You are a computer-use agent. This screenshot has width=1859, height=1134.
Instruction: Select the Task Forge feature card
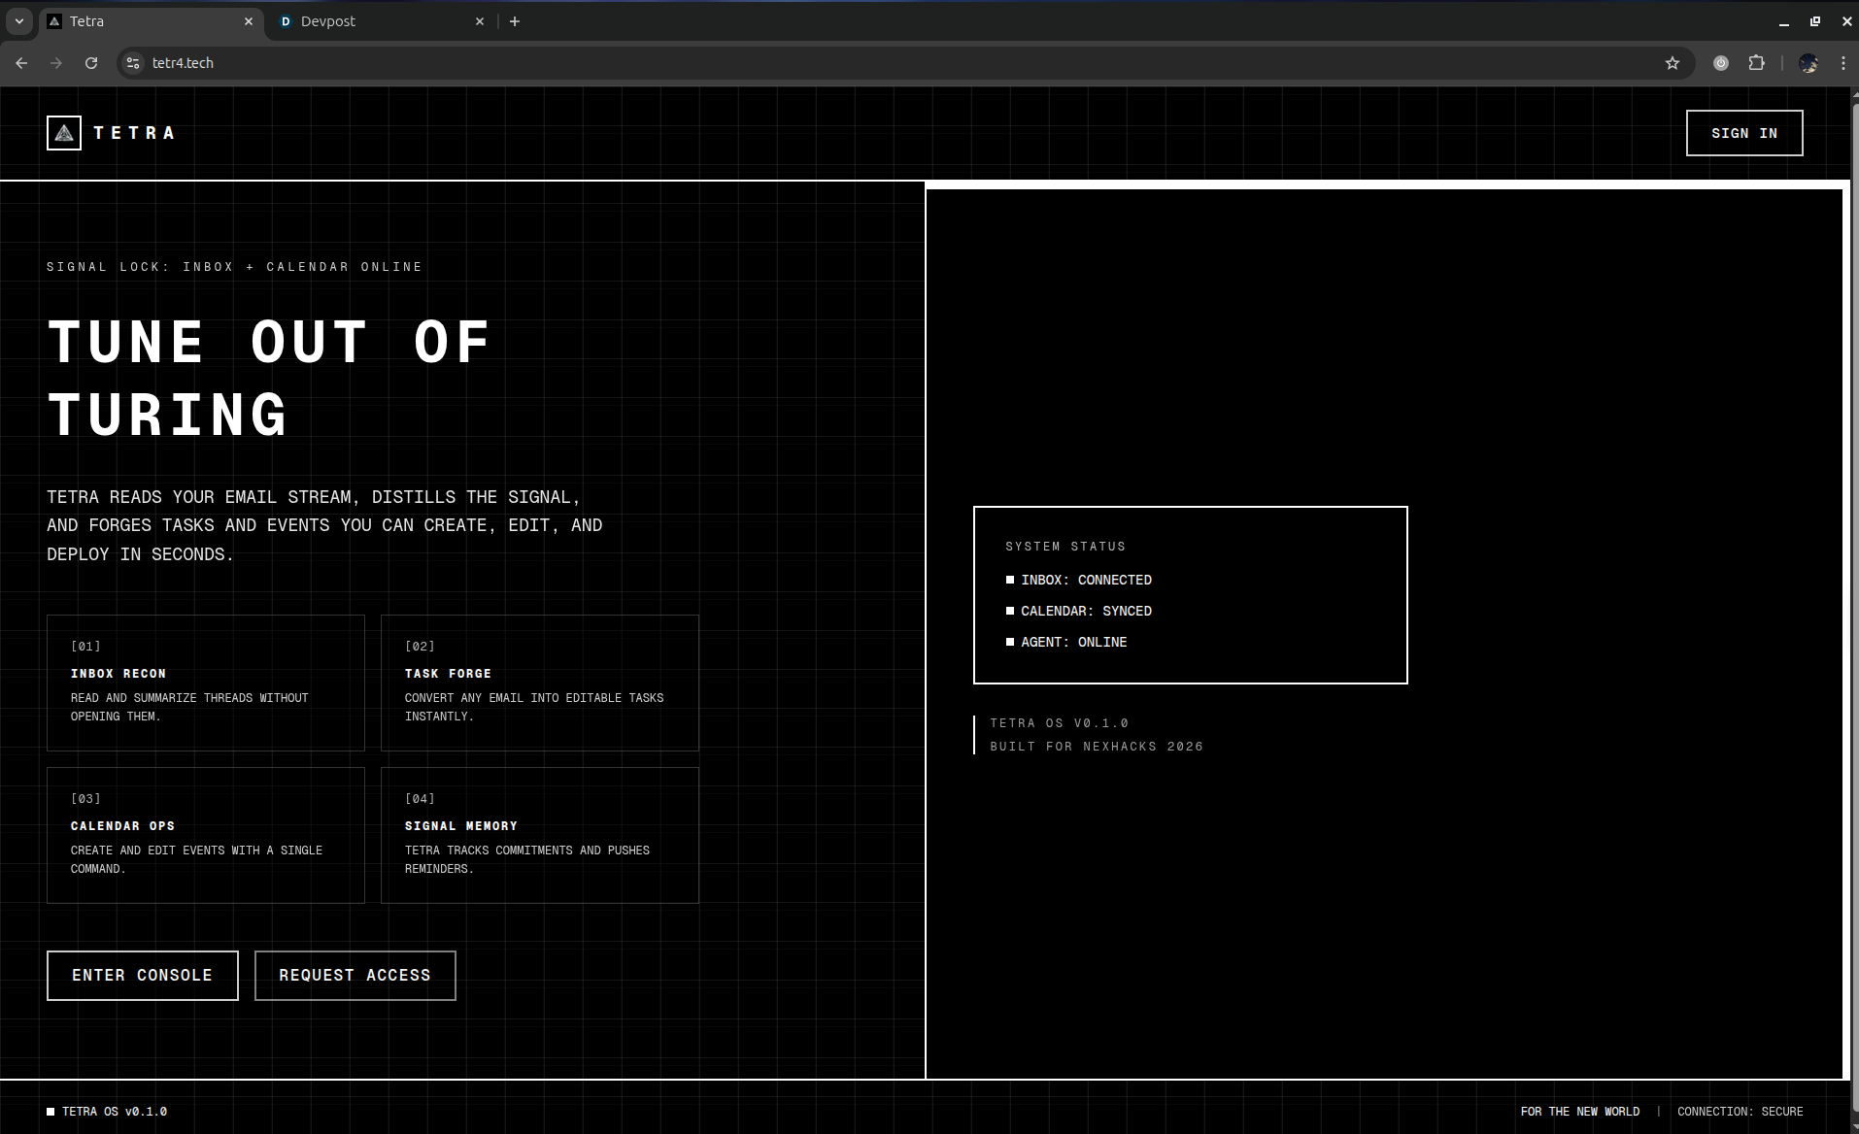point(540,683)
